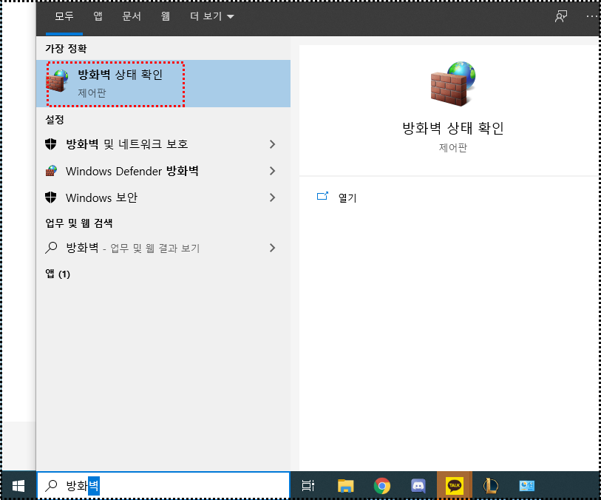
Task: Open 방화벽 web search results entry
Action: [x=163, y=248]
